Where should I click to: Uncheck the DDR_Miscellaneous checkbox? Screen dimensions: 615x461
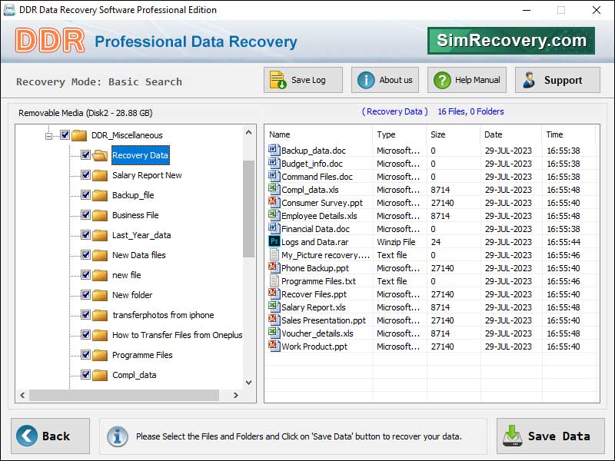65,135
